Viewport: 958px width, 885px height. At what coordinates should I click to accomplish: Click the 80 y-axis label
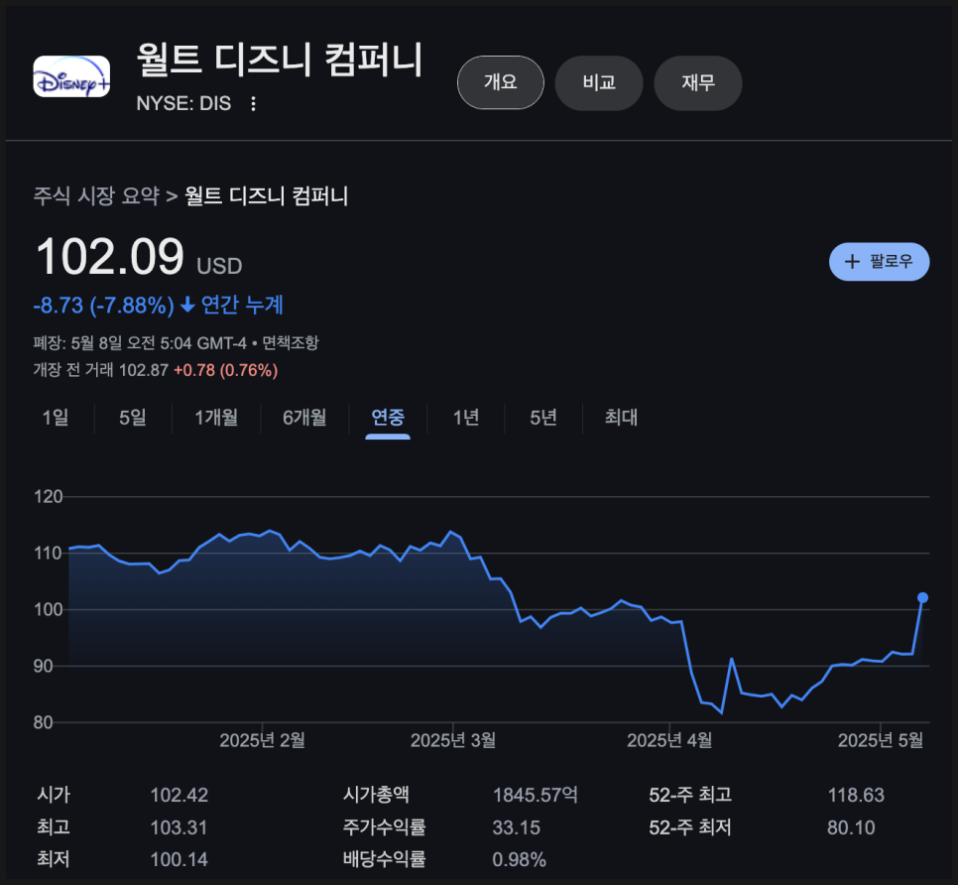click(x=44, y=722)
